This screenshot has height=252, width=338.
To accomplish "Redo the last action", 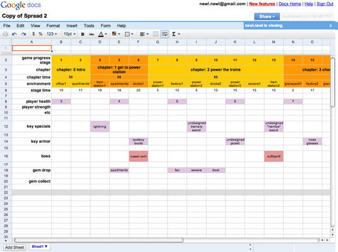I will (x=23, y=34).
